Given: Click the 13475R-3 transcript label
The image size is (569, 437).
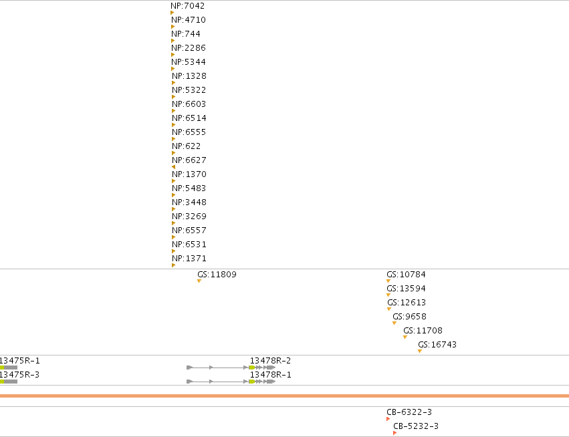Looking at the screenshot, I should pyautogui.click(x=19, y=375).
